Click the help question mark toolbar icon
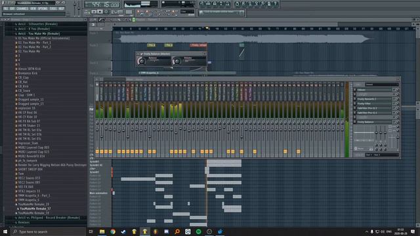 pos(275,4)
